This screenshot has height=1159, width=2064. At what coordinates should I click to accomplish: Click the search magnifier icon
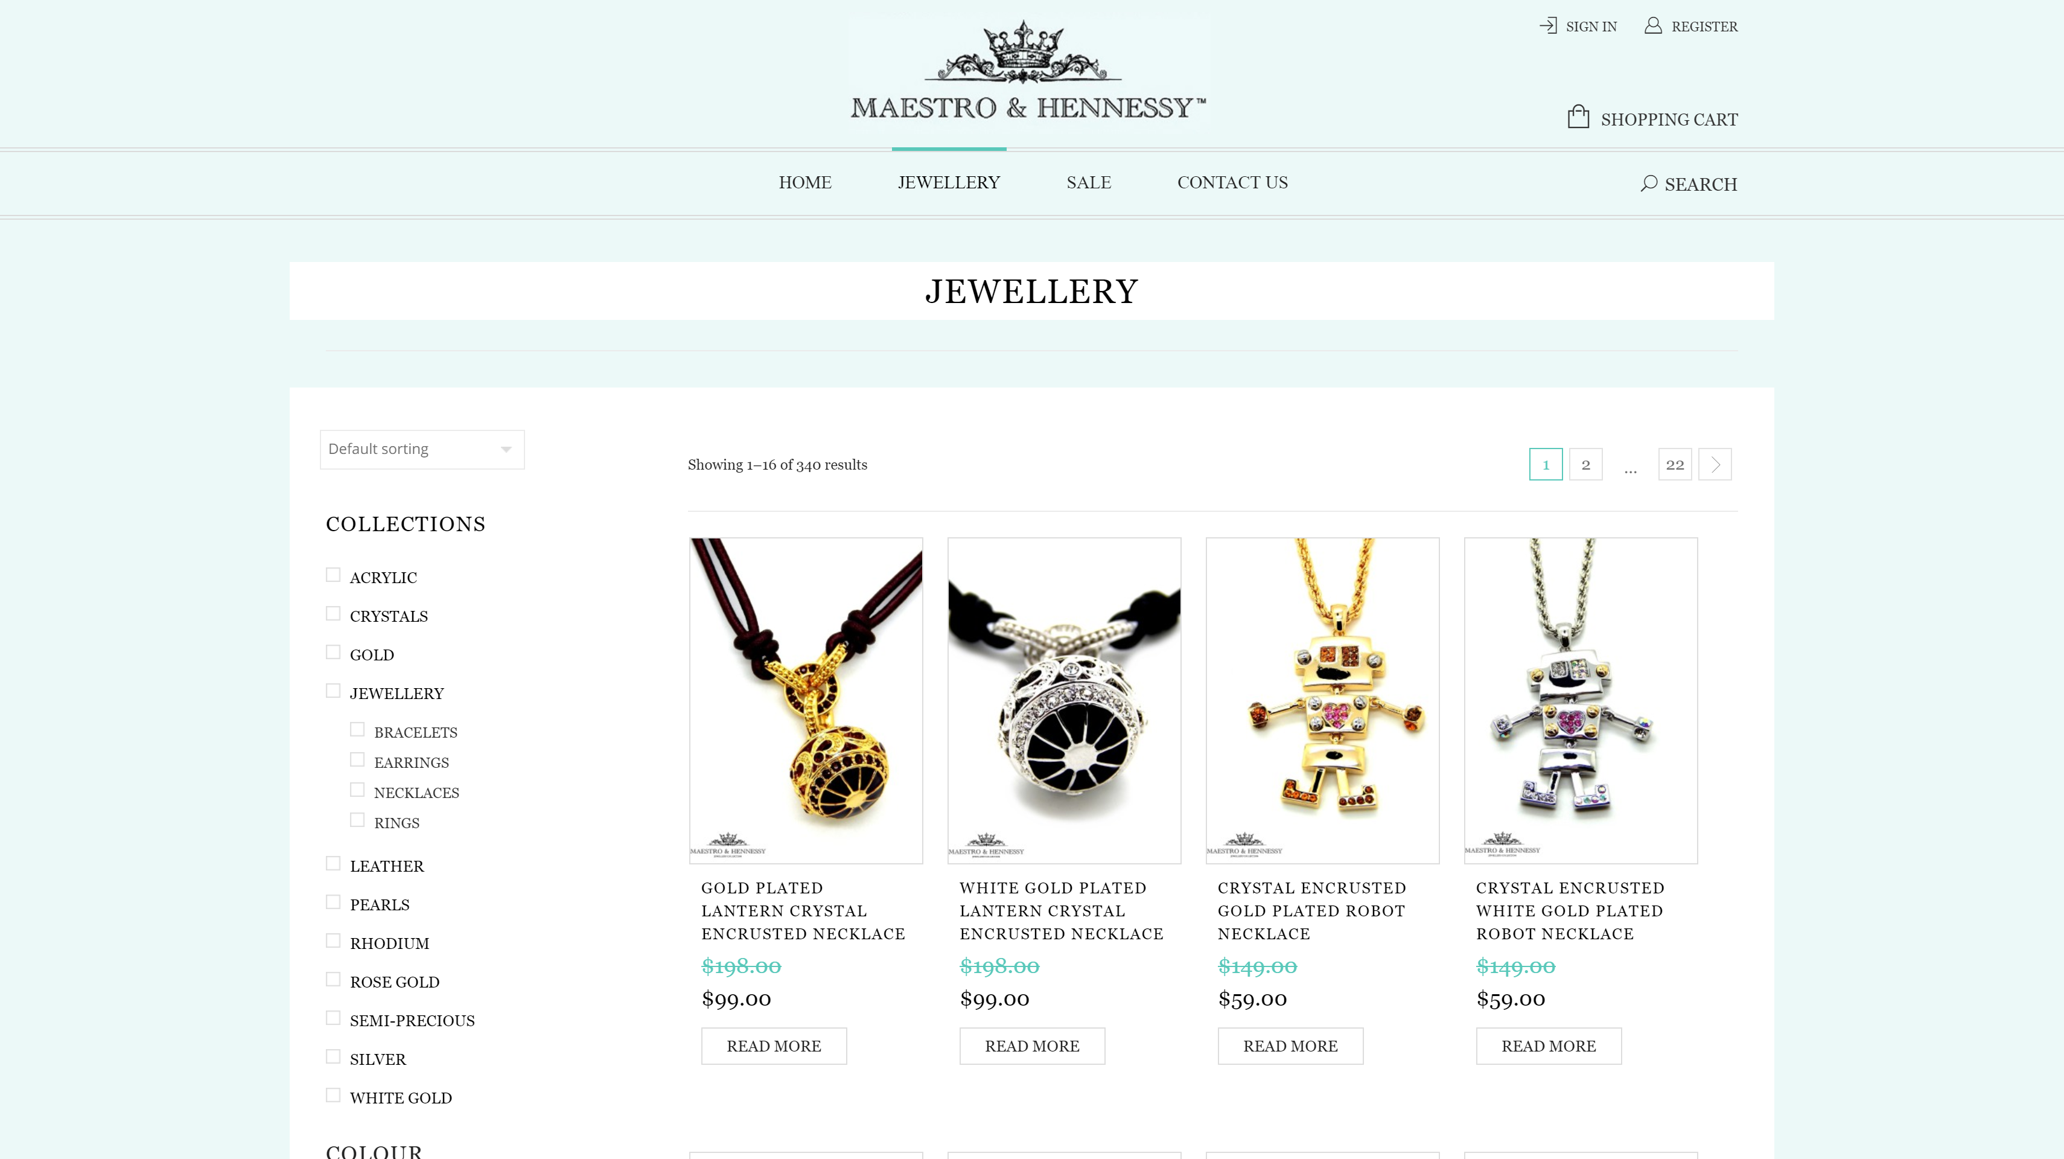(x=1648, y=184)
